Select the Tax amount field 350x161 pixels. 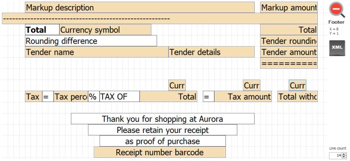[x=243, y=96]
